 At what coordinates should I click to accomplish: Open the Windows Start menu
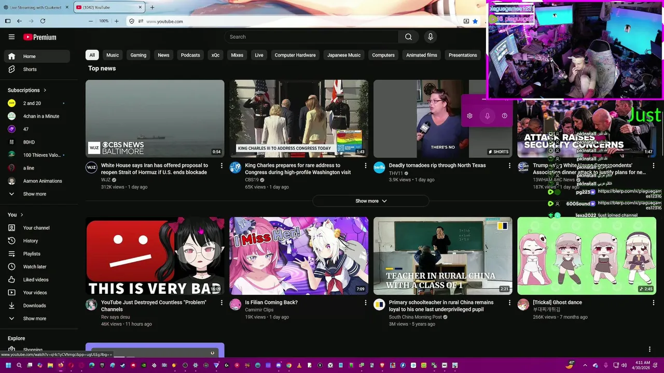point(8,365)
